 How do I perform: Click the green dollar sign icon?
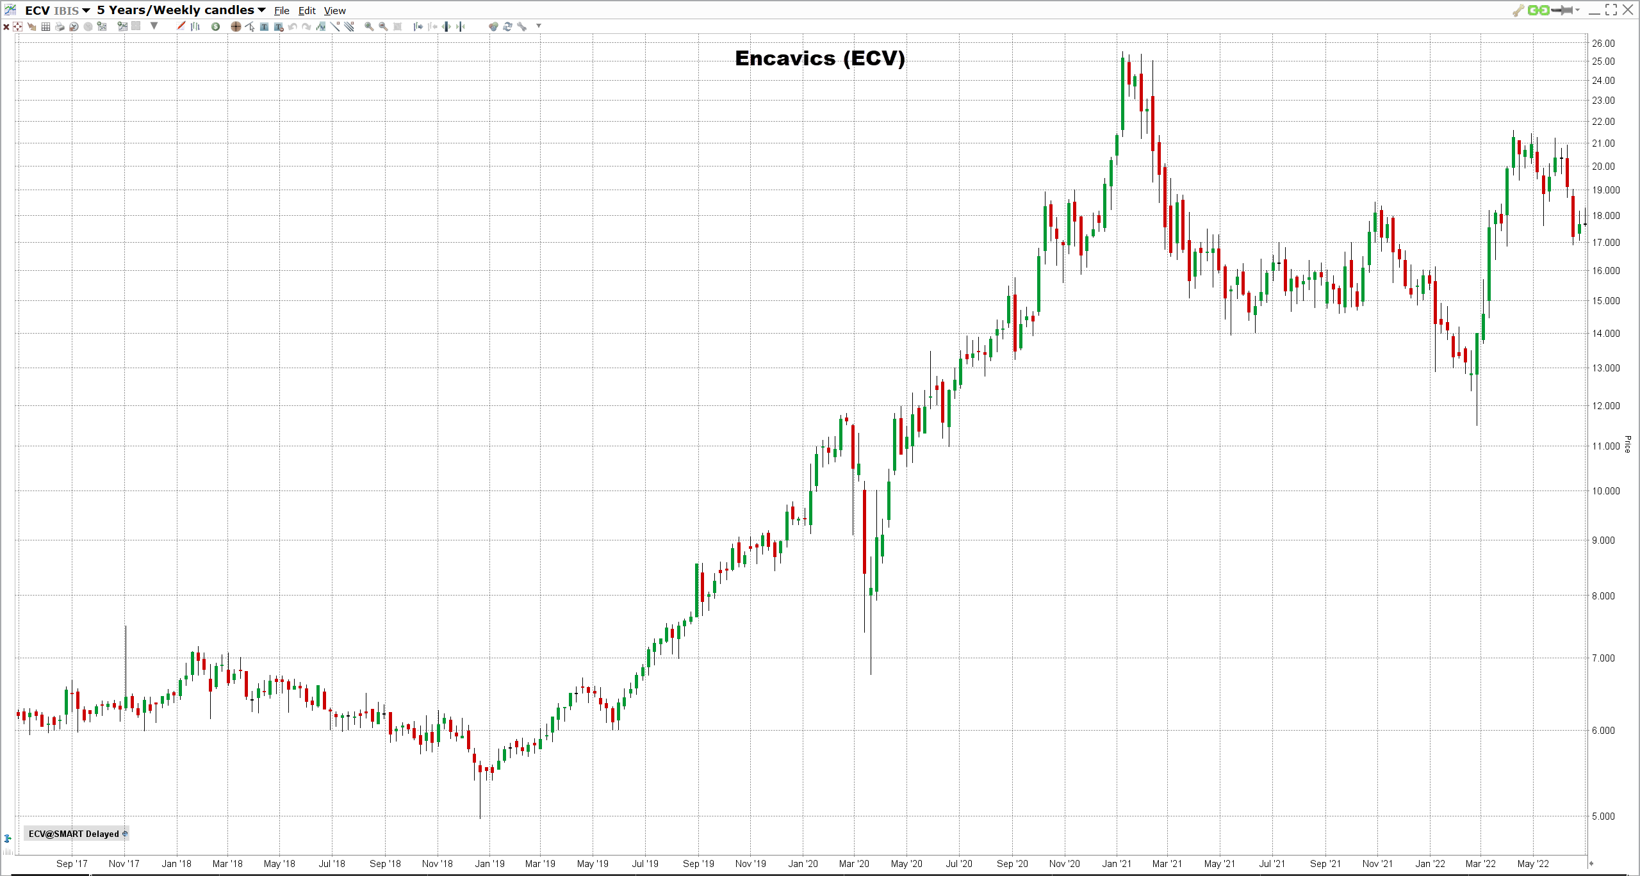pyautogui.click(x=216, y=26)
